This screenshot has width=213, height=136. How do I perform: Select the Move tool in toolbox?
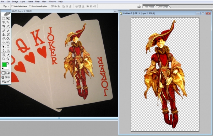(8, 19)
